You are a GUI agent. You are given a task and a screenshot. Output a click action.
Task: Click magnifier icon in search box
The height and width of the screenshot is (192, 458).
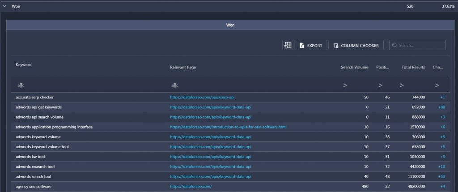click(x=394, y=45)
